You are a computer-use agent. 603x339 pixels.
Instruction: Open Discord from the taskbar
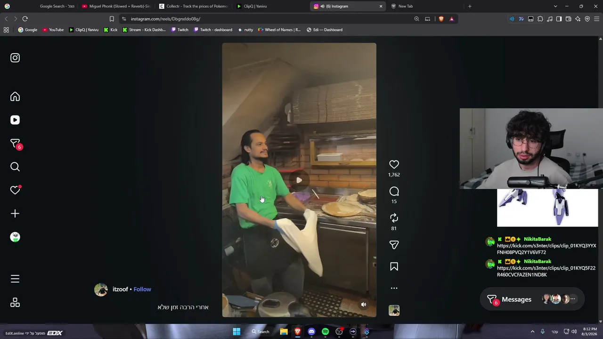[x=311, y=332]
